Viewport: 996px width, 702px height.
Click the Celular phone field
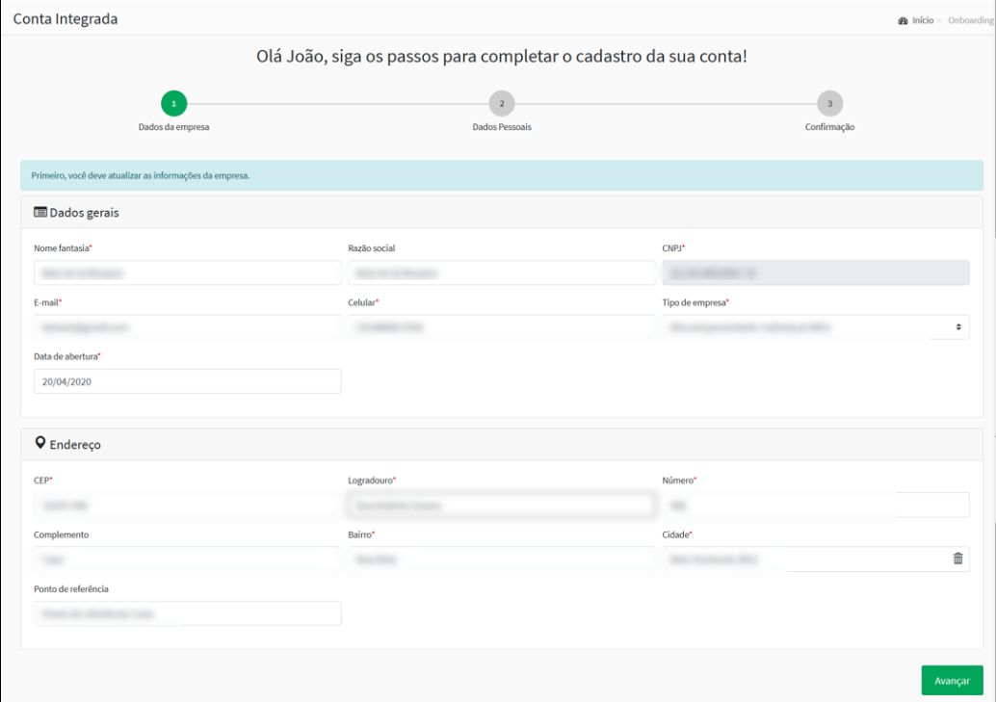501,327
